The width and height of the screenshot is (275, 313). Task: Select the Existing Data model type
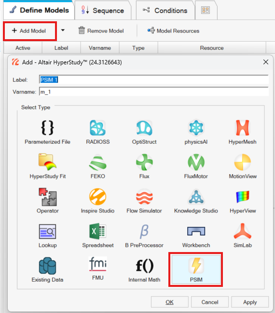47,270
